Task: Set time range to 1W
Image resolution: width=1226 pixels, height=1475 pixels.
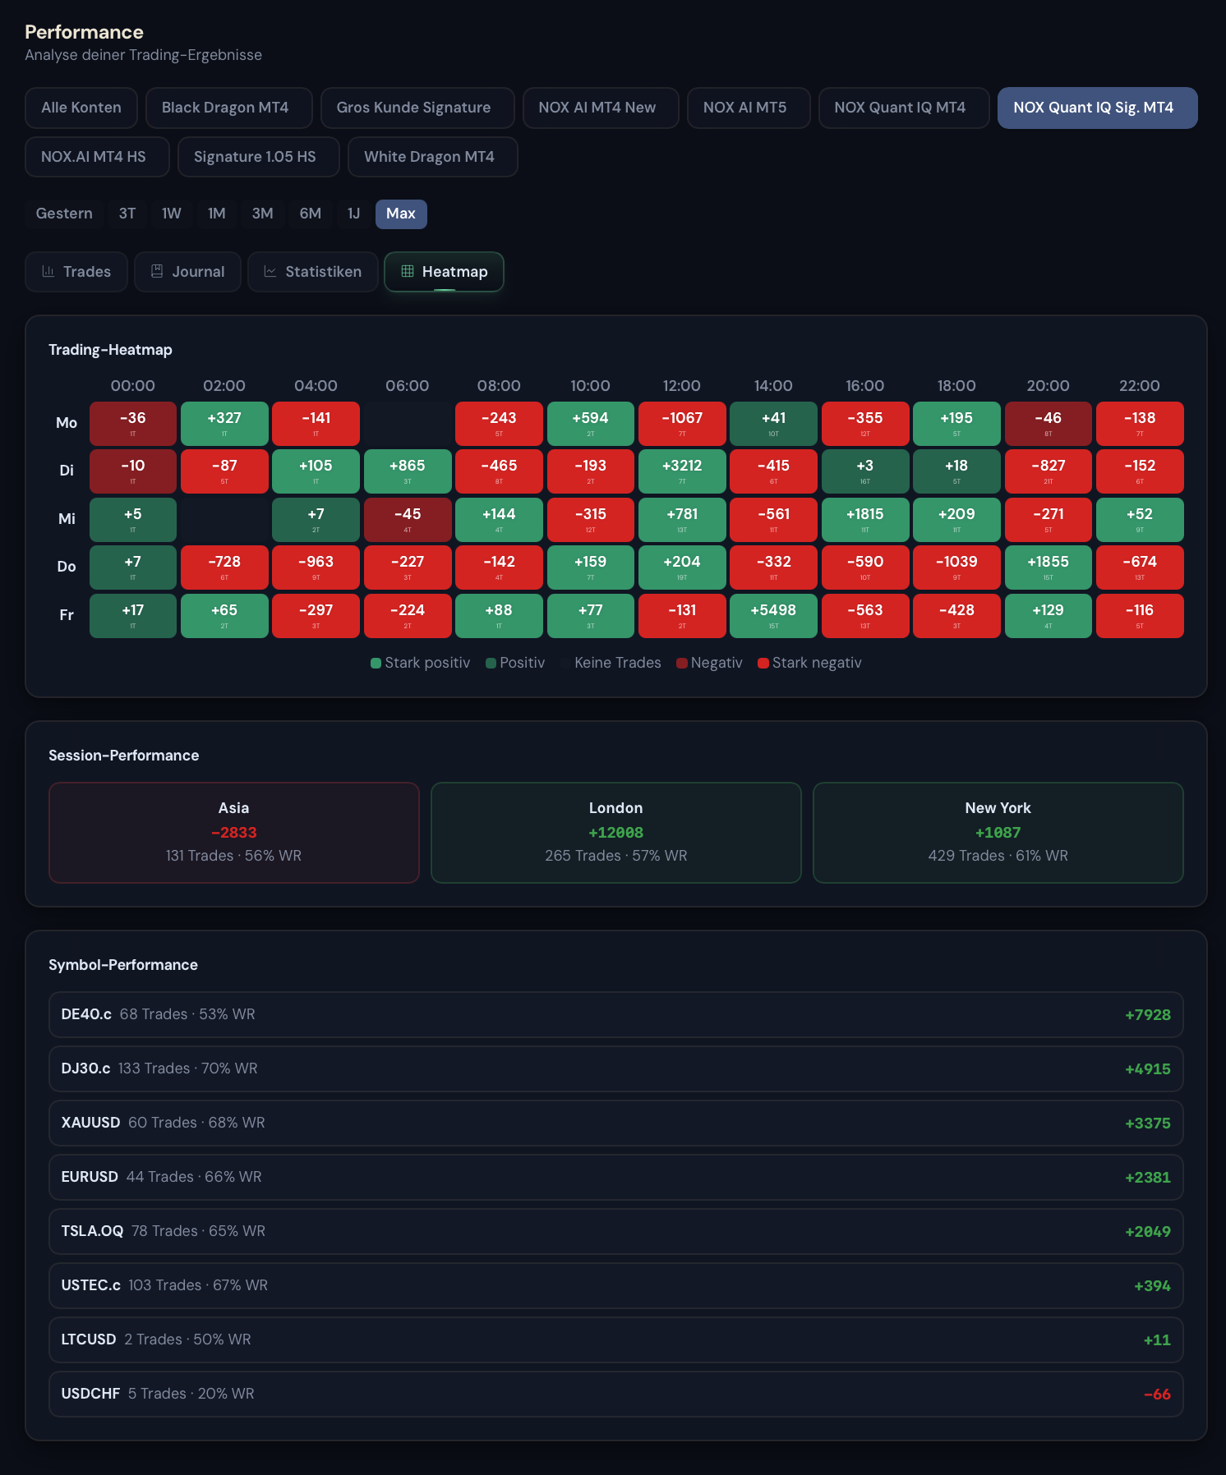Action: tap(172, 214)
